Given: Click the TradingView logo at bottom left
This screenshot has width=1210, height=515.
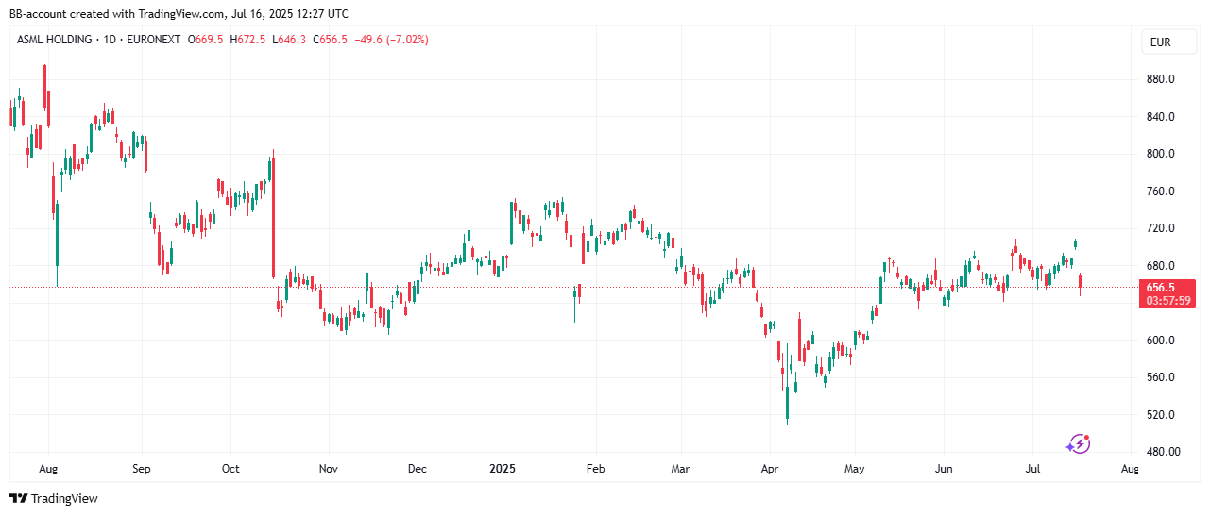Looking at the screenshot, I should point(54,498).
